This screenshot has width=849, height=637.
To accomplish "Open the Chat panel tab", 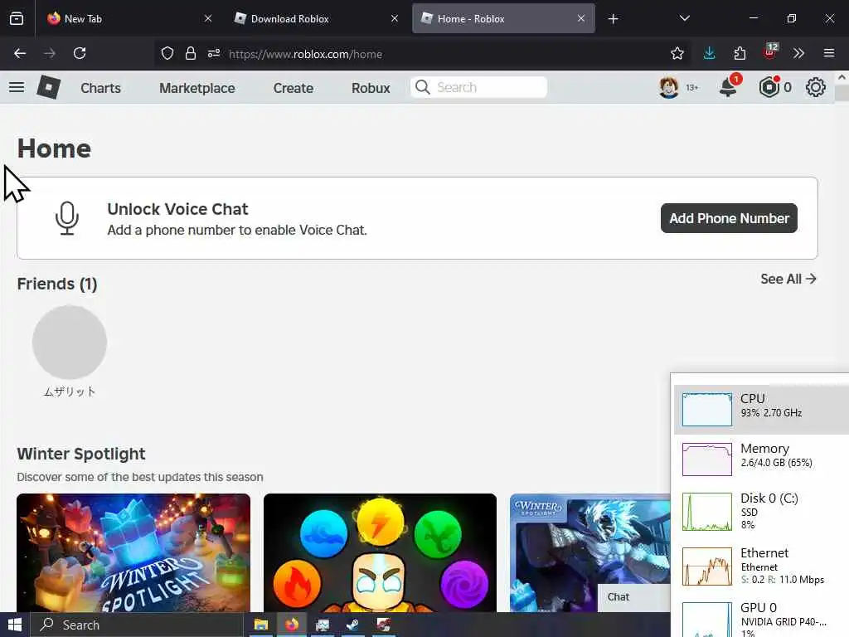I will [x=633, y=597].
